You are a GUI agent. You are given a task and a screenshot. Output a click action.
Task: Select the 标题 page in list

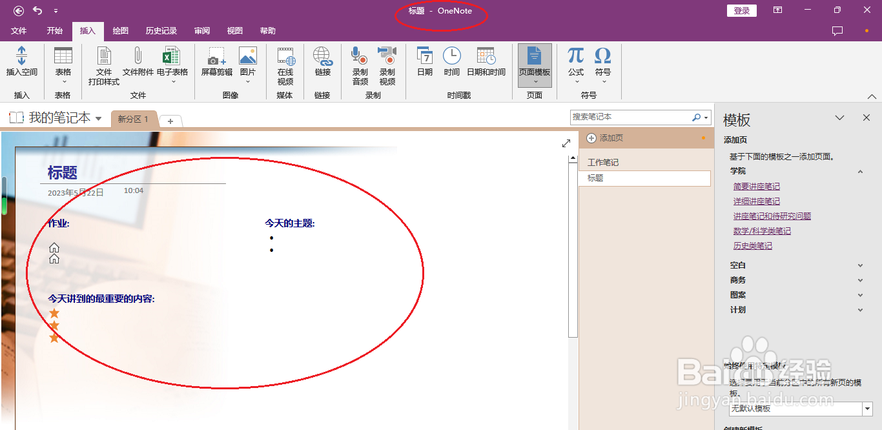coord(644,178)
